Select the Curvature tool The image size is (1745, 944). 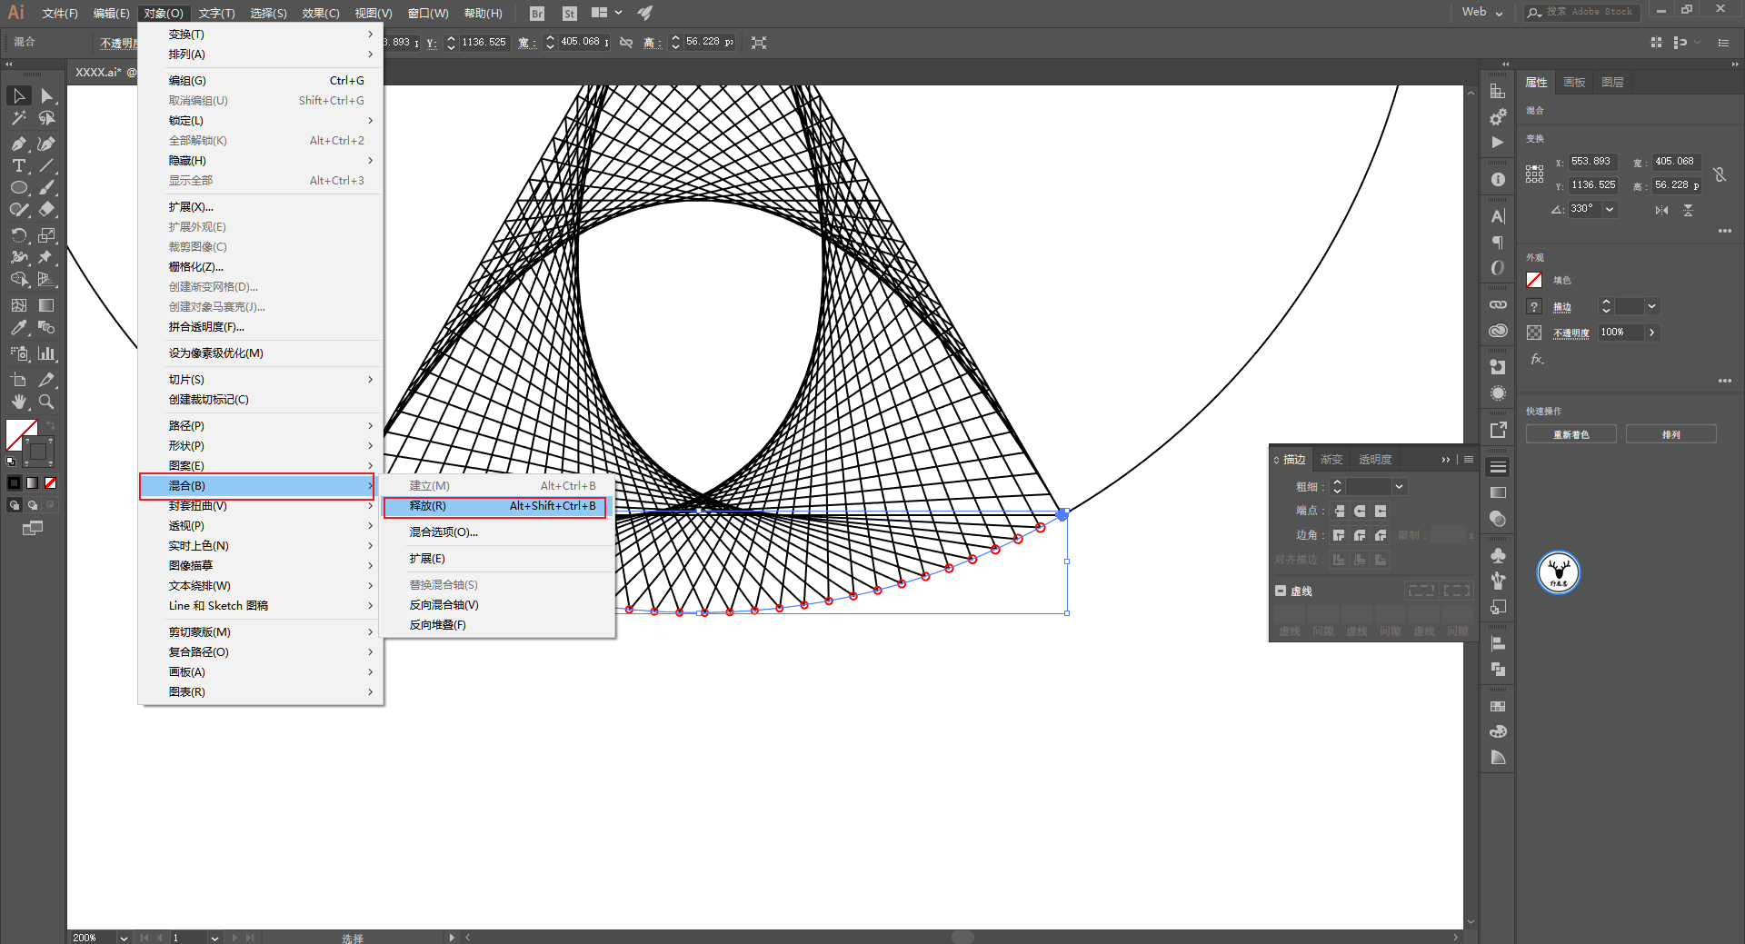click(x=47, y=144)
